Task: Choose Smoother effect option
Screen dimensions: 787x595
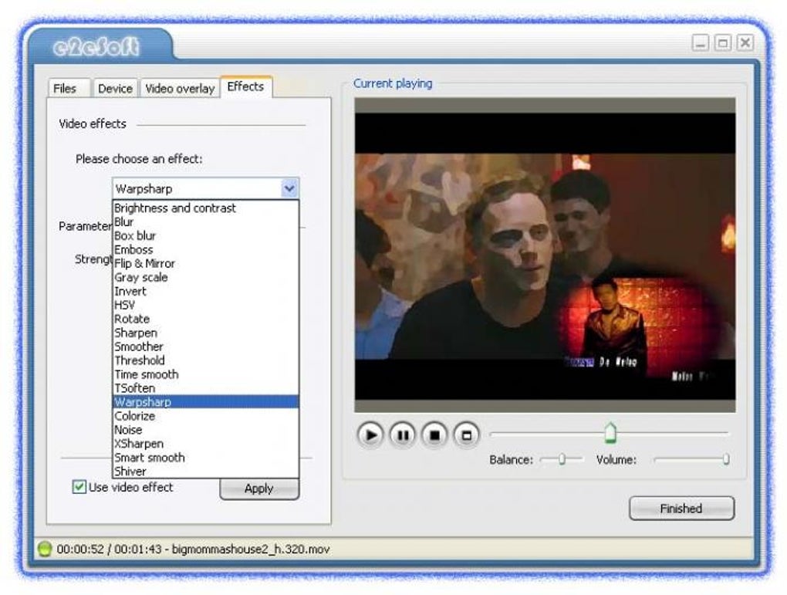Action: [x=205, y=347]
